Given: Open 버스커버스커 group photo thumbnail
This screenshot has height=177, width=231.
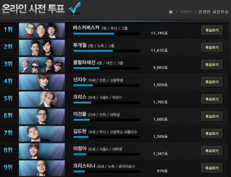Looking at the screenshot, I should [42, 30].
